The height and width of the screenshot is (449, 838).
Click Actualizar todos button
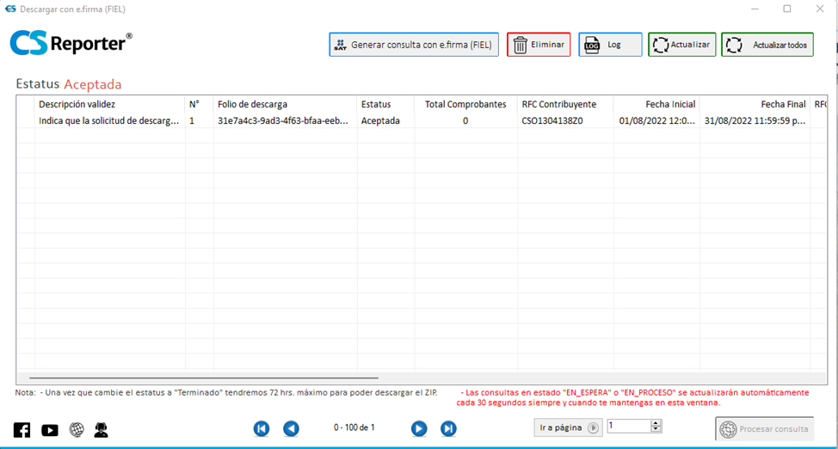[x=767, y=45]
